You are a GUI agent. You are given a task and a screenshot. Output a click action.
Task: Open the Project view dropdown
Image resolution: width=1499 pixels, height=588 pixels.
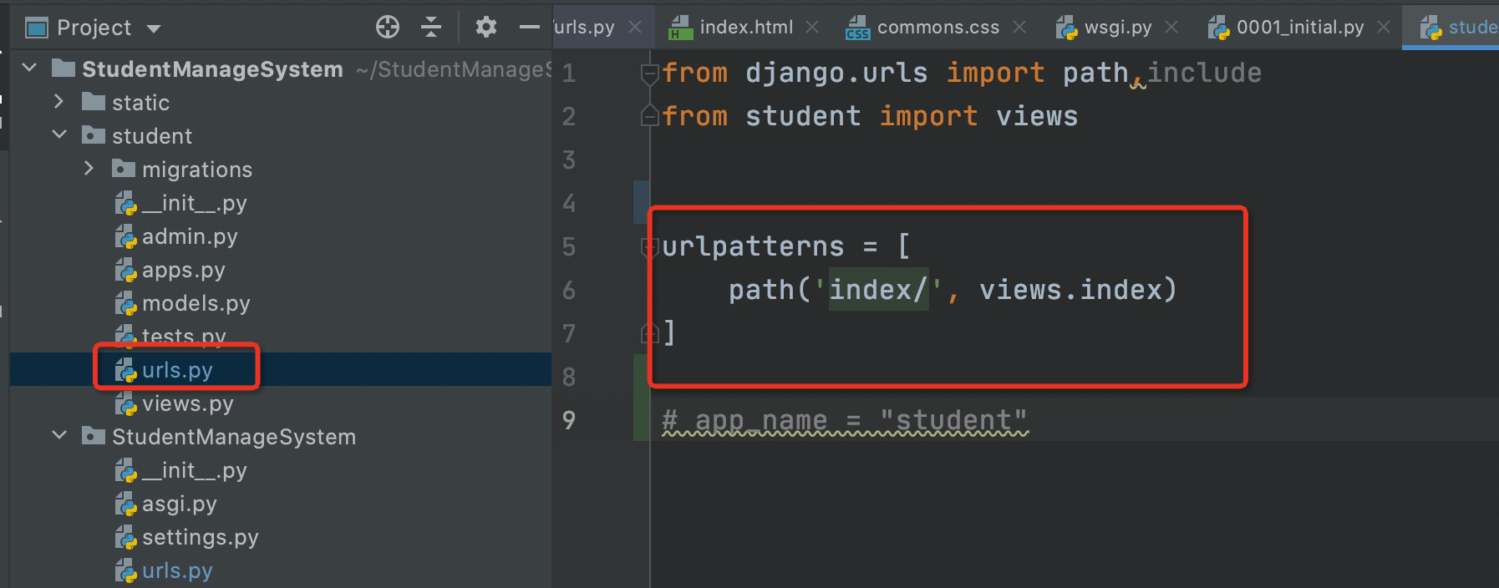[x=154, y=28]
